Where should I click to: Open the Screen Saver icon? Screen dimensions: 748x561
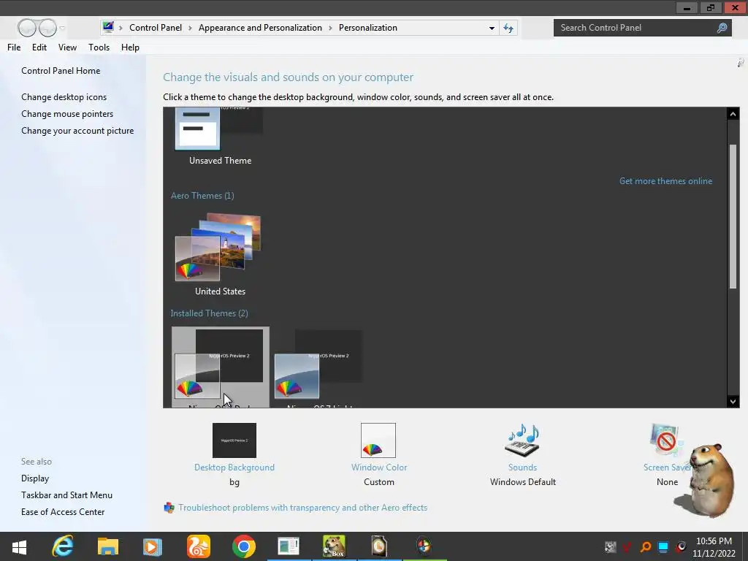pos(666,440)
